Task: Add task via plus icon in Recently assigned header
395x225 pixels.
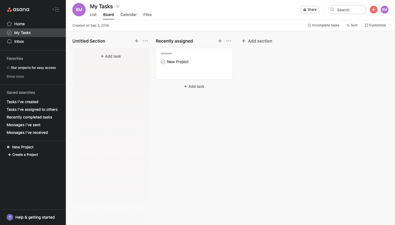Action: (220, 41)
